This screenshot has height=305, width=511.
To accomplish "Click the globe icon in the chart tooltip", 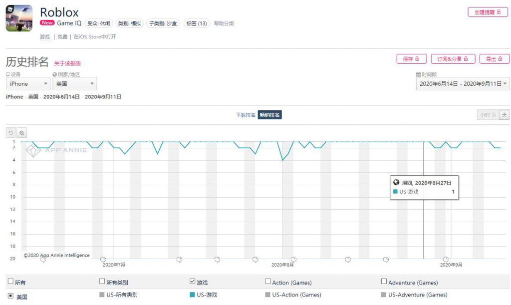I will [396, 183].
